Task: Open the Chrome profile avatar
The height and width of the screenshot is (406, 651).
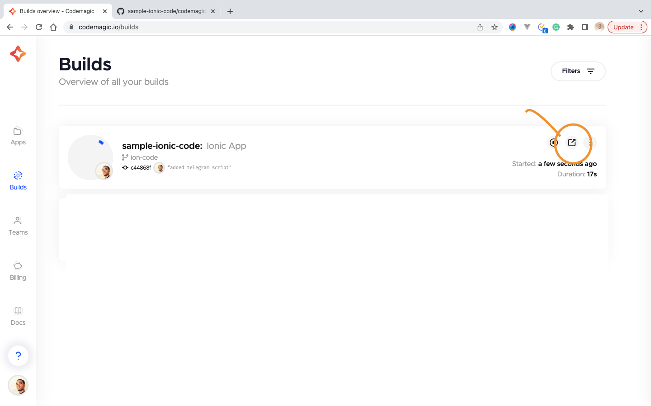Action: point(599,27)
